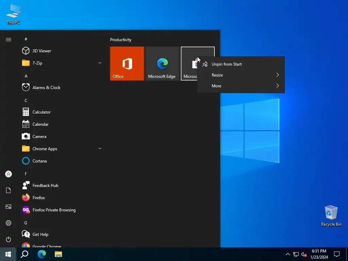
Task: Open Pictures from the Start sidebar
Action: tap(8, 207)
